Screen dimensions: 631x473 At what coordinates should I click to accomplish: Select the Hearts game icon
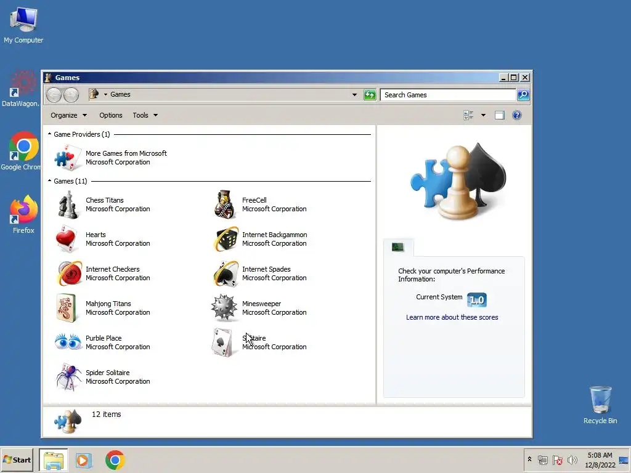(x=67, y=239)
